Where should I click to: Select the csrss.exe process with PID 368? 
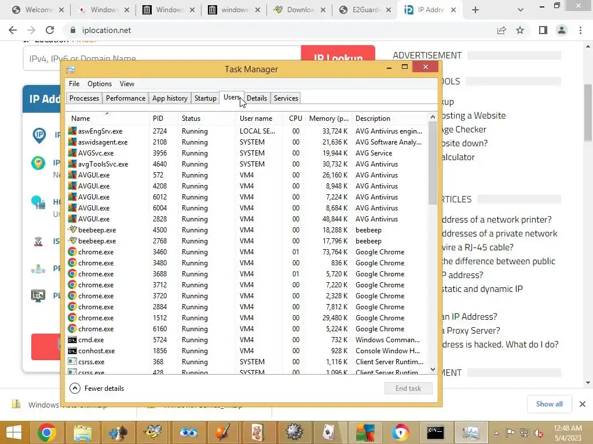pos(247,361)
